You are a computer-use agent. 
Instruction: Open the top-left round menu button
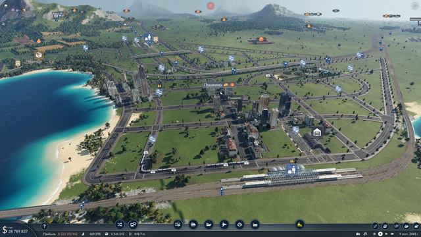[x=6, y=6]
